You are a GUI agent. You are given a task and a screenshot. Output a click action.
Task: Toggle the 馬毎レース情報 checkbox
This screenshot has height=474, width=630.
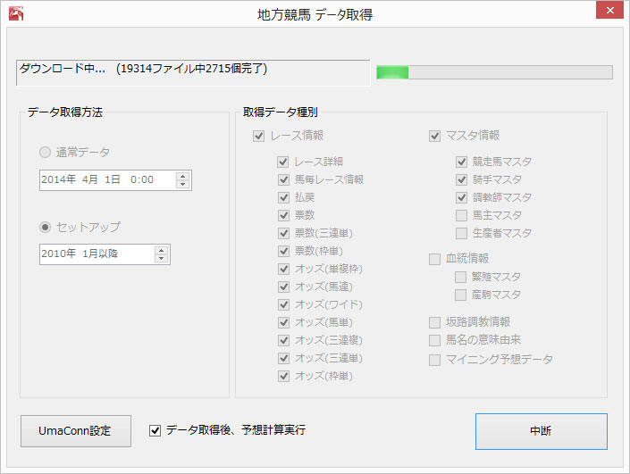point(283,179)
